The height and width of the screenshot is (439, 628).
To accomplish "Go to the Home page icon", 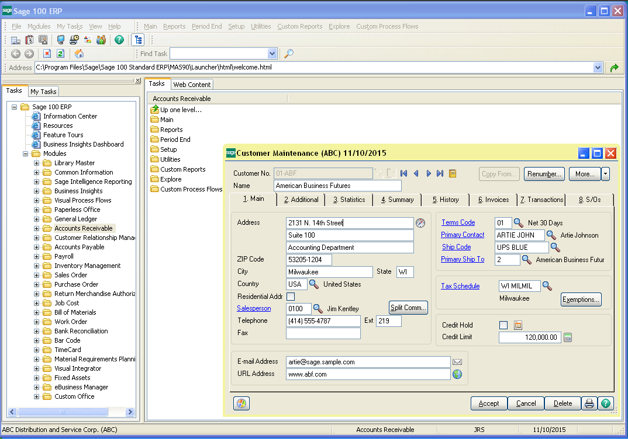I will pyautogui.click(x=79, y=54).
